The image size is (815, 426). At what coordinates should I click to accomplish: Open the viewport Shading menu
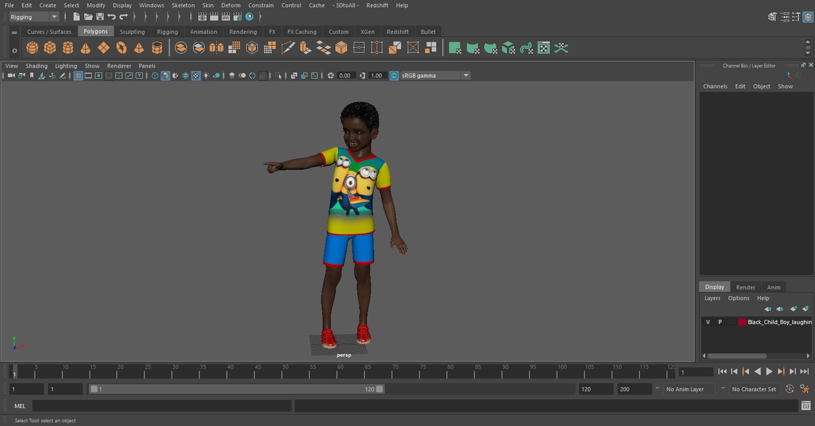(37, 66)
